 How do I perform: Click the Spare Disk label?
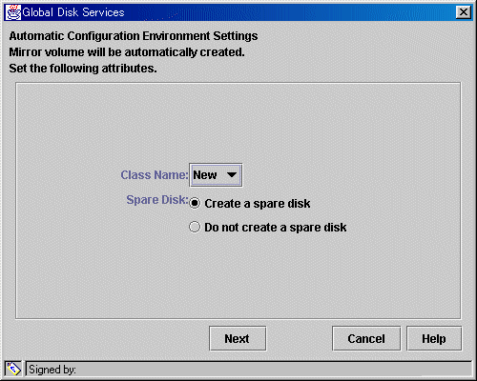point(157,200)
